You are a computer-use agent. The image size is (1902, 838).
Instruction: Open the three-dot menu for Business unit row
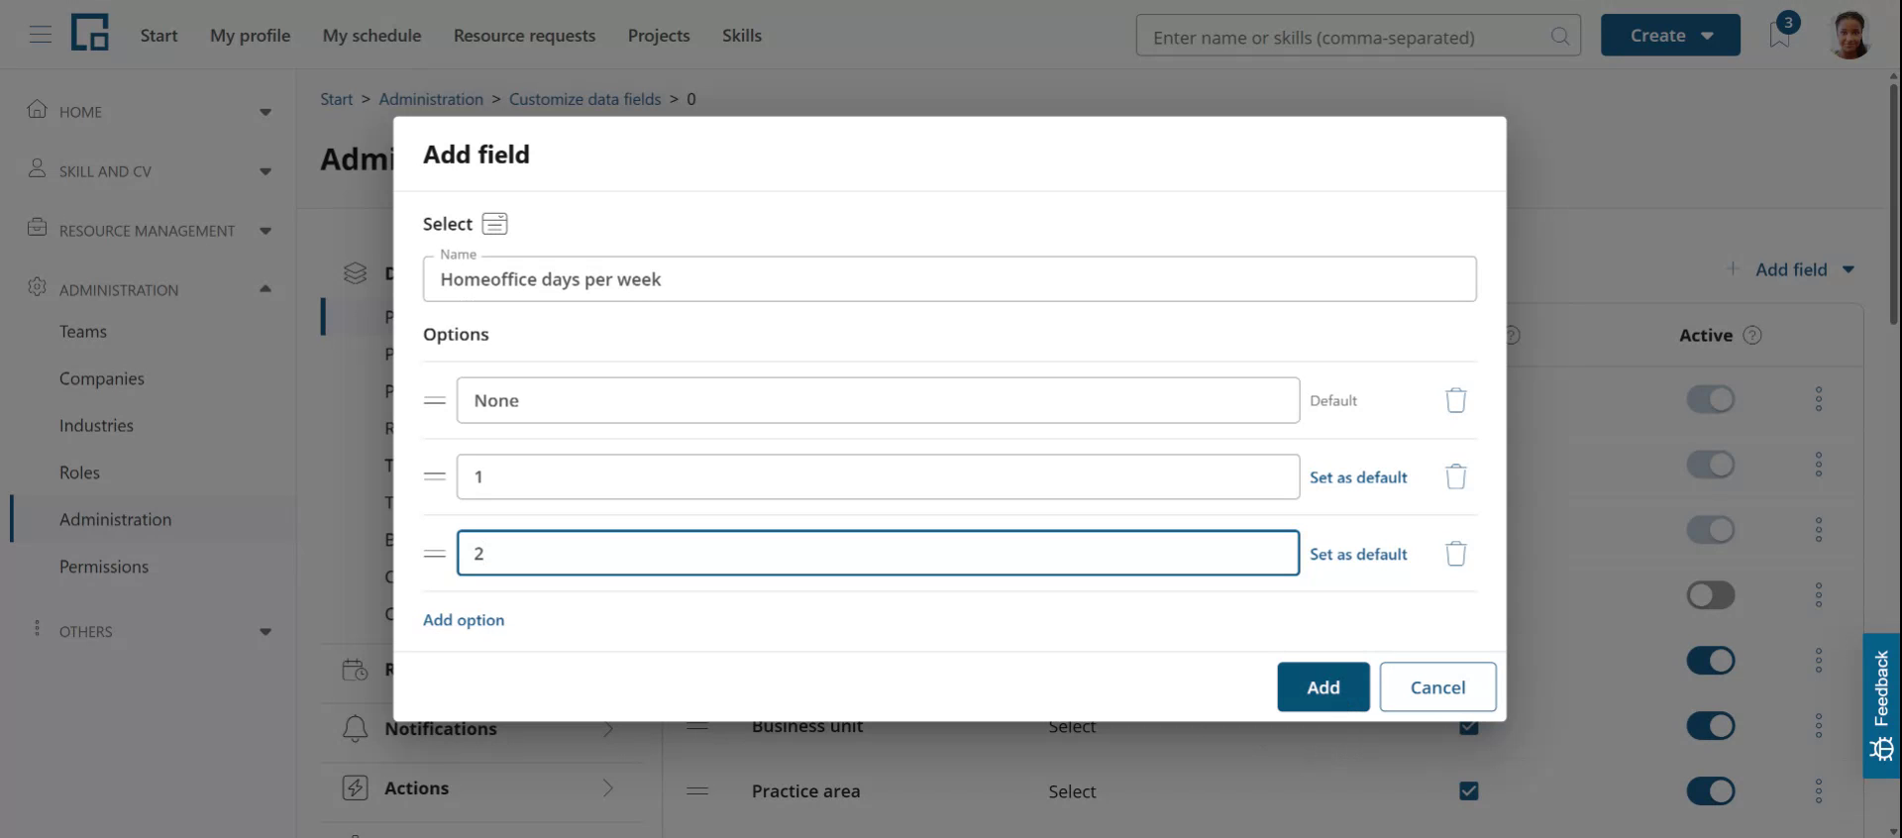[x=1819, y=726]
